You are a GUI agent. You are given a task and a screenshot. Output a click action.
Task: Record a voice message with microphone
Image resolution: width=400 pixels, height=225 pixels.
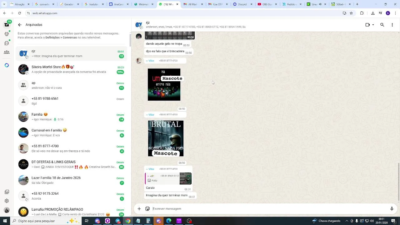click(392, 209)
